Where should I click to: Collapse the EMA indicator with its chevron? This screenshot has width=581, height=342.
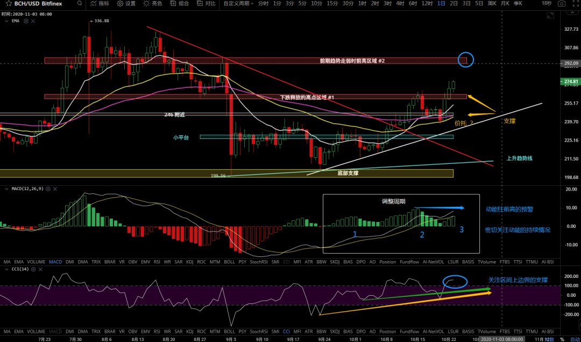(x=5, y=22)
